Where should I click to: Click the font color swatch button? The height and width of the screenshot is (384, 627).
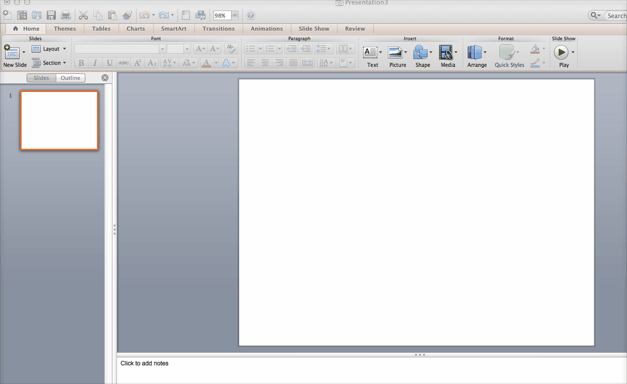click(x=206, y=63)
